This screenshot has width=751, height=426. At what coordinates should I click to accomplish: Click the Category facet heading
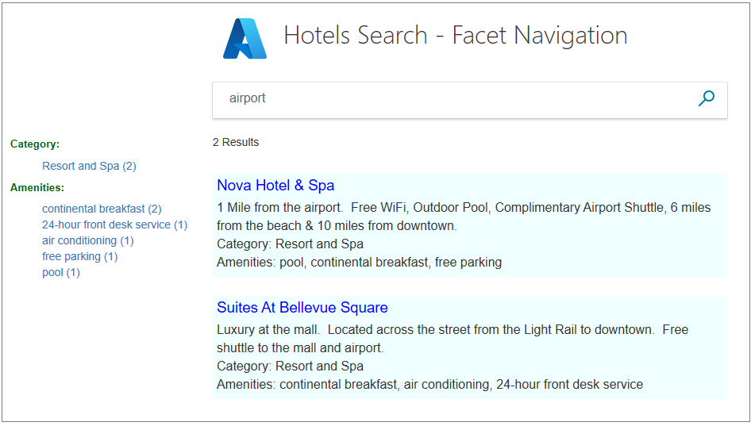35,144
